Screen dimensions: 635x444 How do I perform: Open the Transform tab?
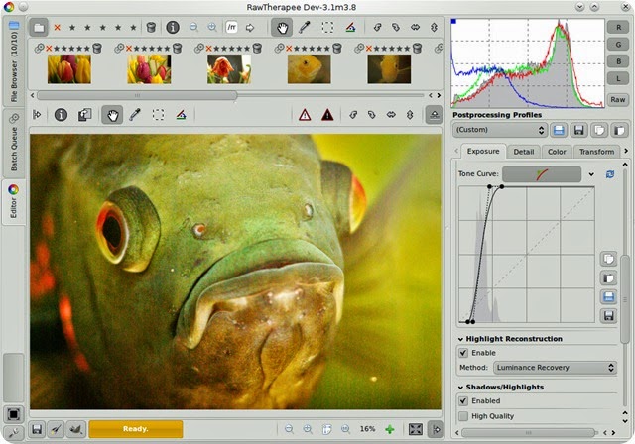click(x=596, y=152)
